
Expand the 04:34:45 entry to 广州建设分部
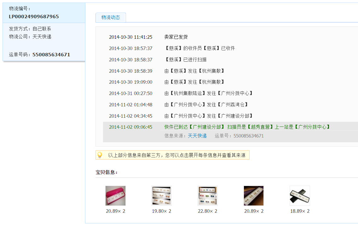[209, 116]
